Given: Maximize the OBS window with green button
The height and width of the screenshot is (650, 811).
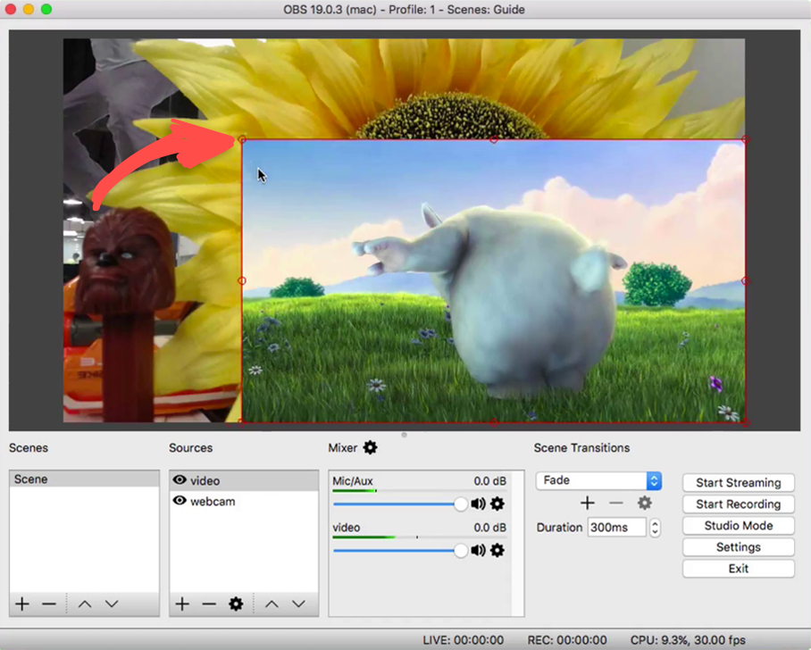Looking at the screenshot, I should [46, 9].
